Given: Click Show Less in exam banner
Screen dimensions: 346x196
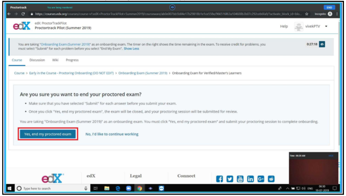Looking at the screenshot, I should (x=131, y=49).
